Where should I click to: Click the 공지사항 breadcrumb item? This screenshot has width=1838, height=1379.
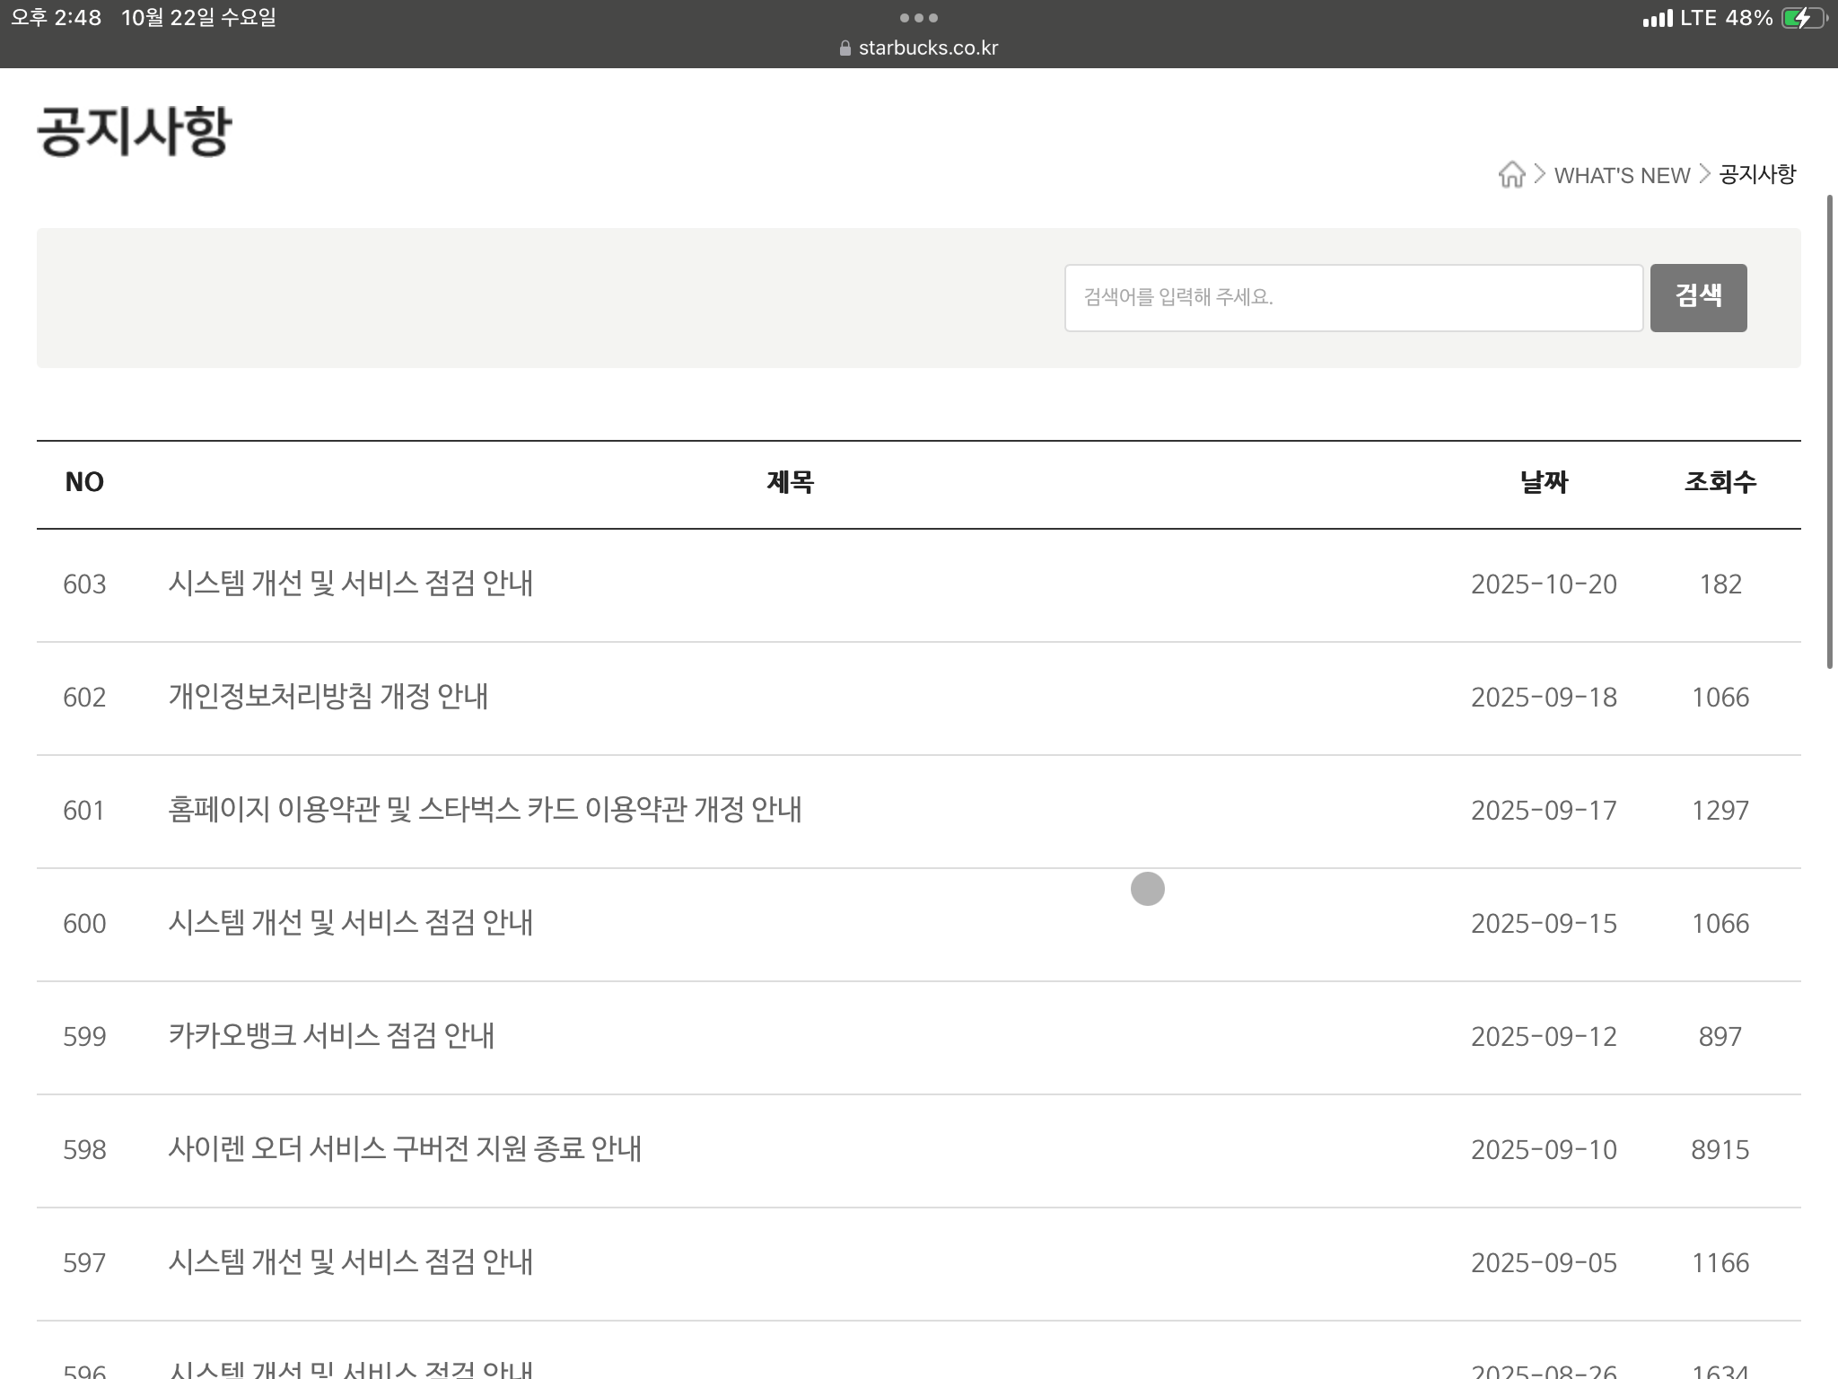click(x=1756, y=174)
